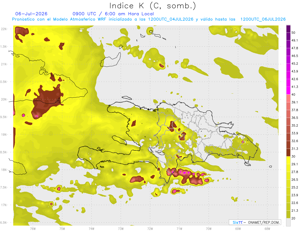This screenshot has height=232, width=300.
Task: Click '0900 UTC / 6:00 am Hora Local'
Action: 113,14
